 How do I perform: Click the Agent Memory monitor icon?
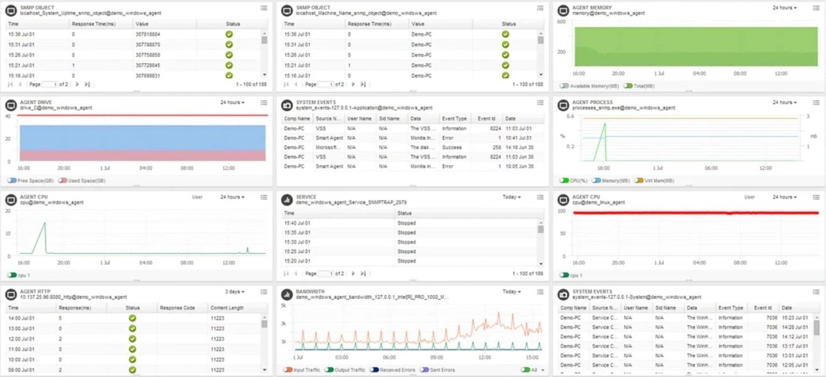point(563,10)
